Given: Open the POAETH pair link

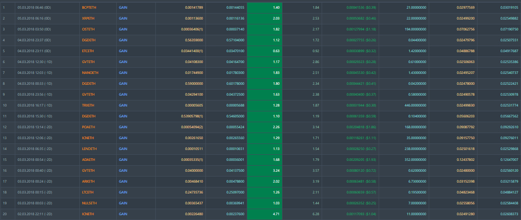Looking at the screenshot, I should point(88,127).
